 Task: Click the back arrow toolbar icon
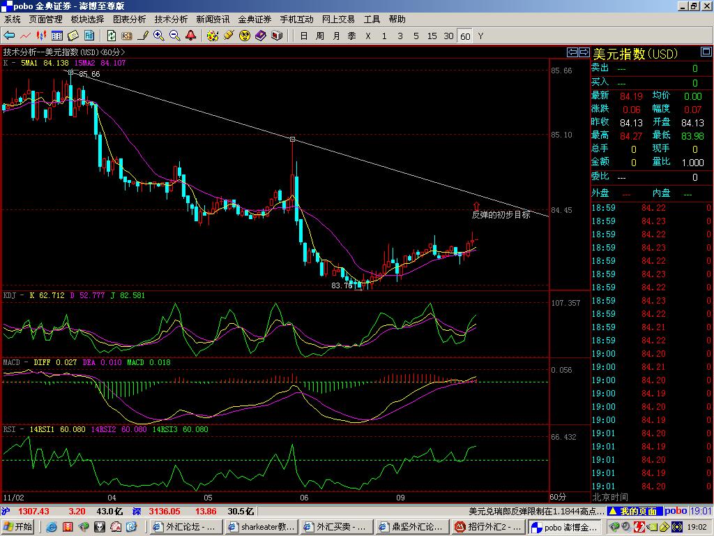click(x=10, y=36)
